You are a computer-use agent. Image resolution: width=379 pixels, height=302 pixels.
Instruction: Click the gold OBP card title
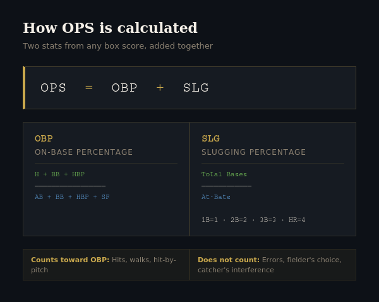(x=44, y=138)
